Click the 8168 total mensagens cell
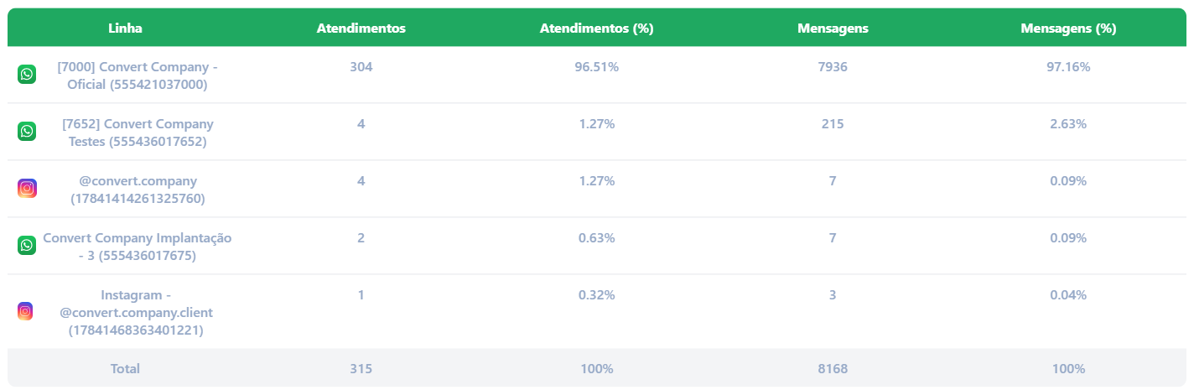Image resolution: width=1194 pixels, height=390 pixels. pos(833,369)
